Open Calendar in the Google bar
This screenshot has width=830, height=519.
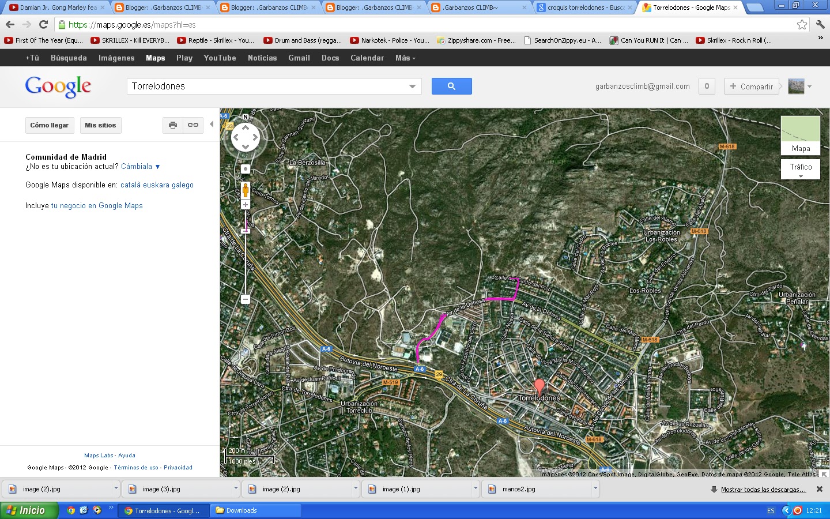(x=367, y=58)
